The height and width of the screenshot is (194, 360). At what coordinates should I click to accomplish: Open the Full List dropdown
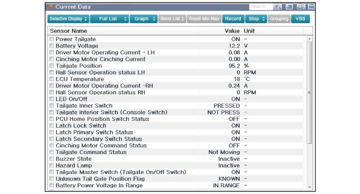point(109,19)
